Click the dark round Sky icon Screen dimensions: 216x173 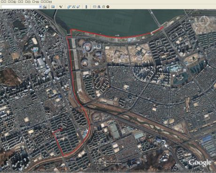108,7
